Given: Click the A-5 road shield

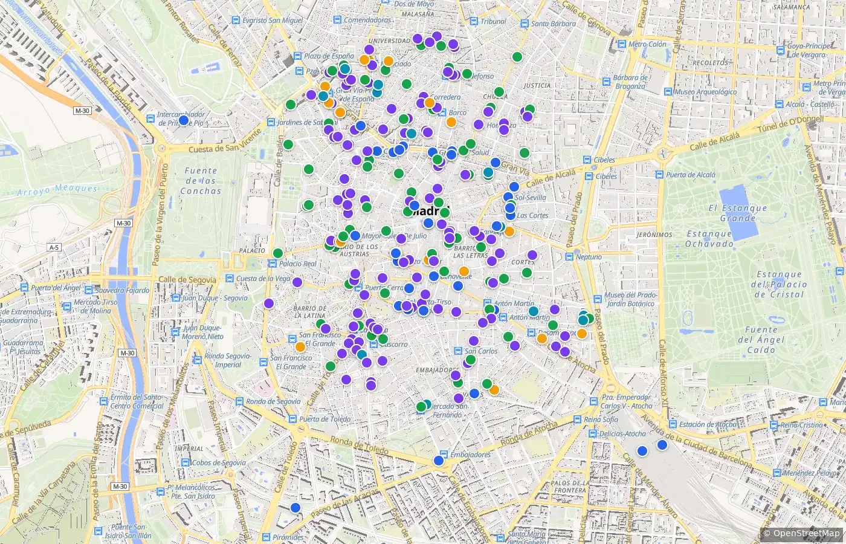Looking at the screenshot, I should click(54, 247).
